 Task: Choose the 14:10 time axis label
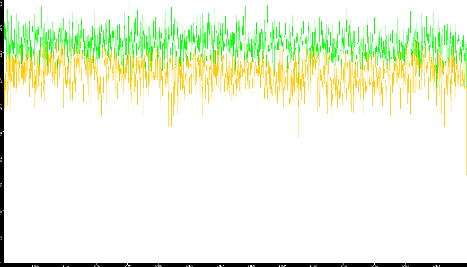click(313, 266)
